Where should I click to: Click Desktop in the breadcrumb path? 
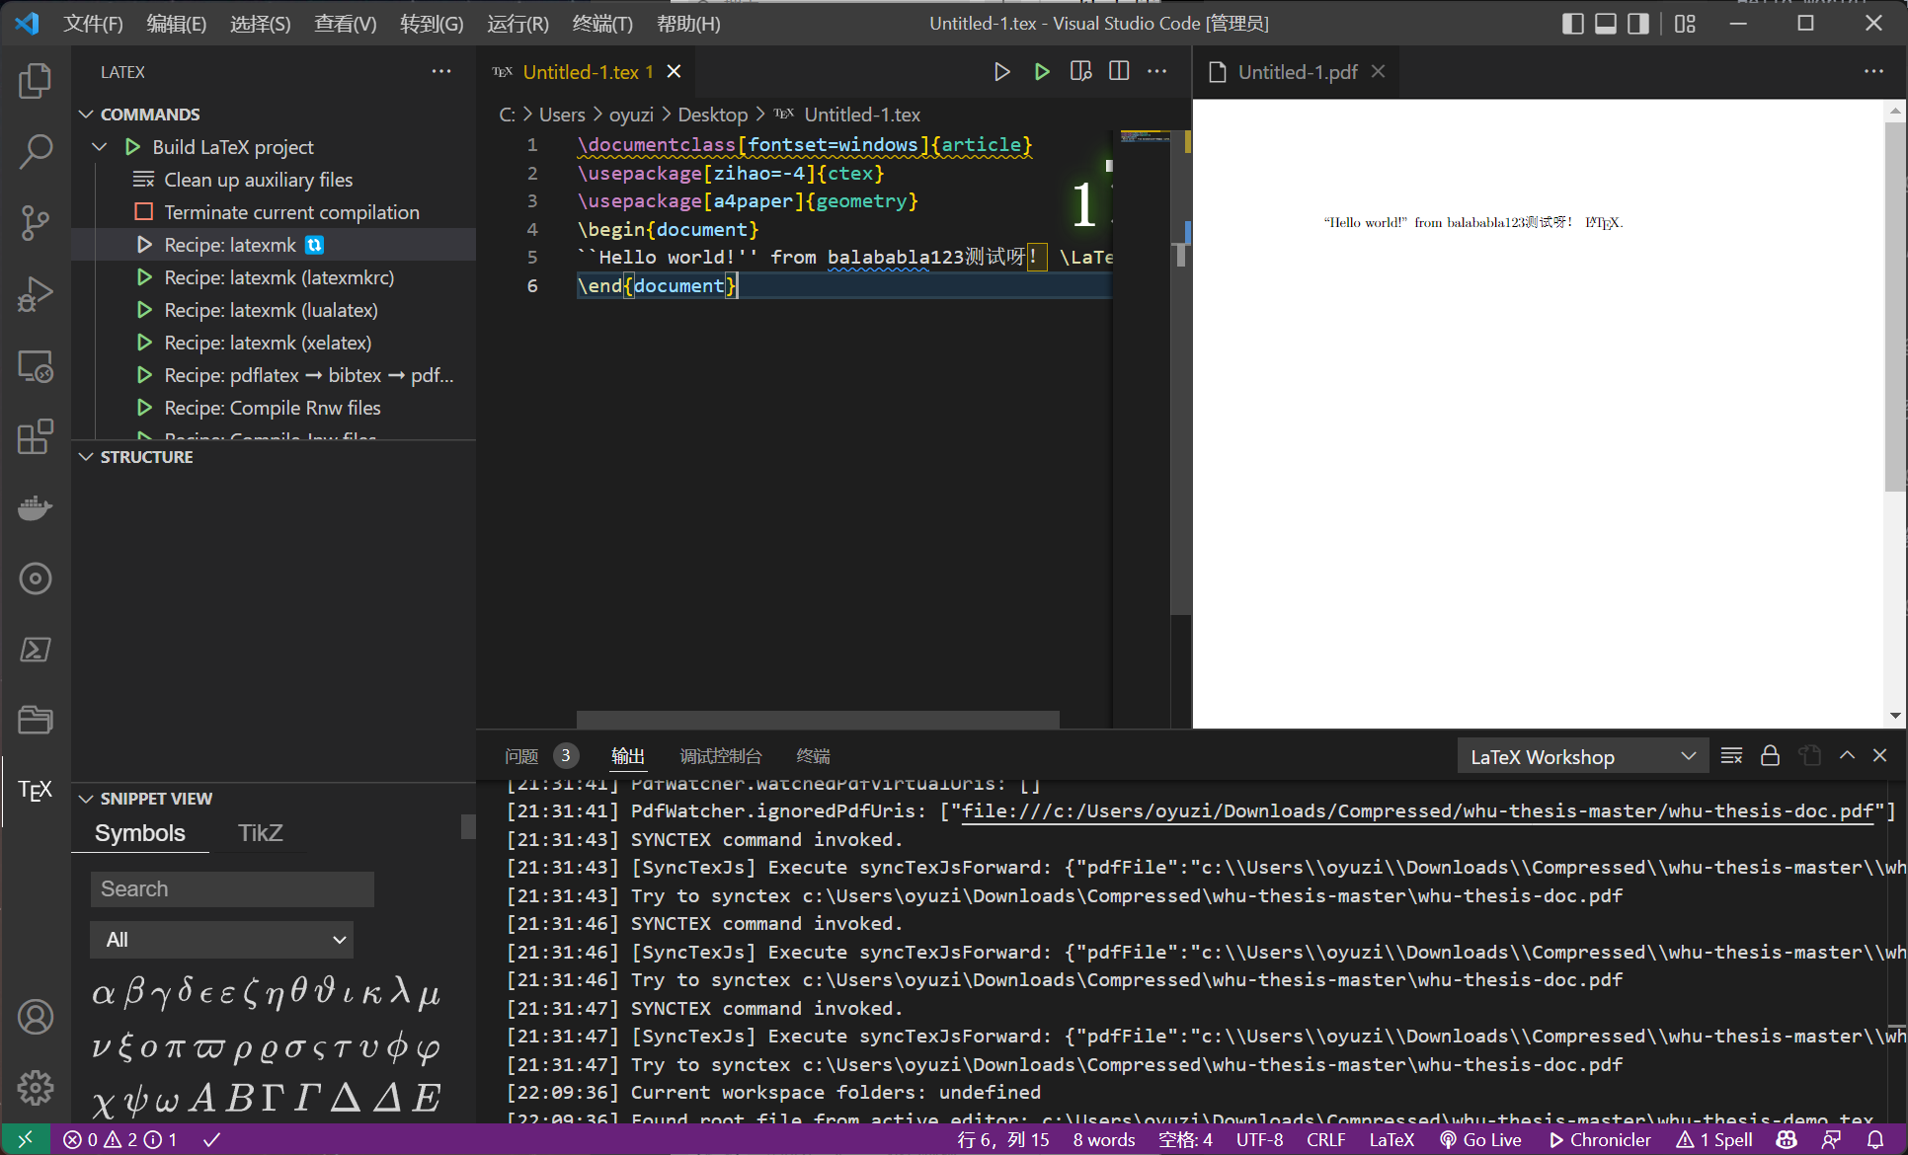pyautogui.click(x=712, y=115)
